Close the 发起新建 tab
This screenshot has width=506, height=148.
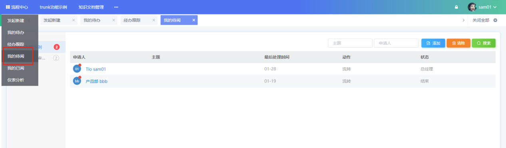tap(74, 20)
